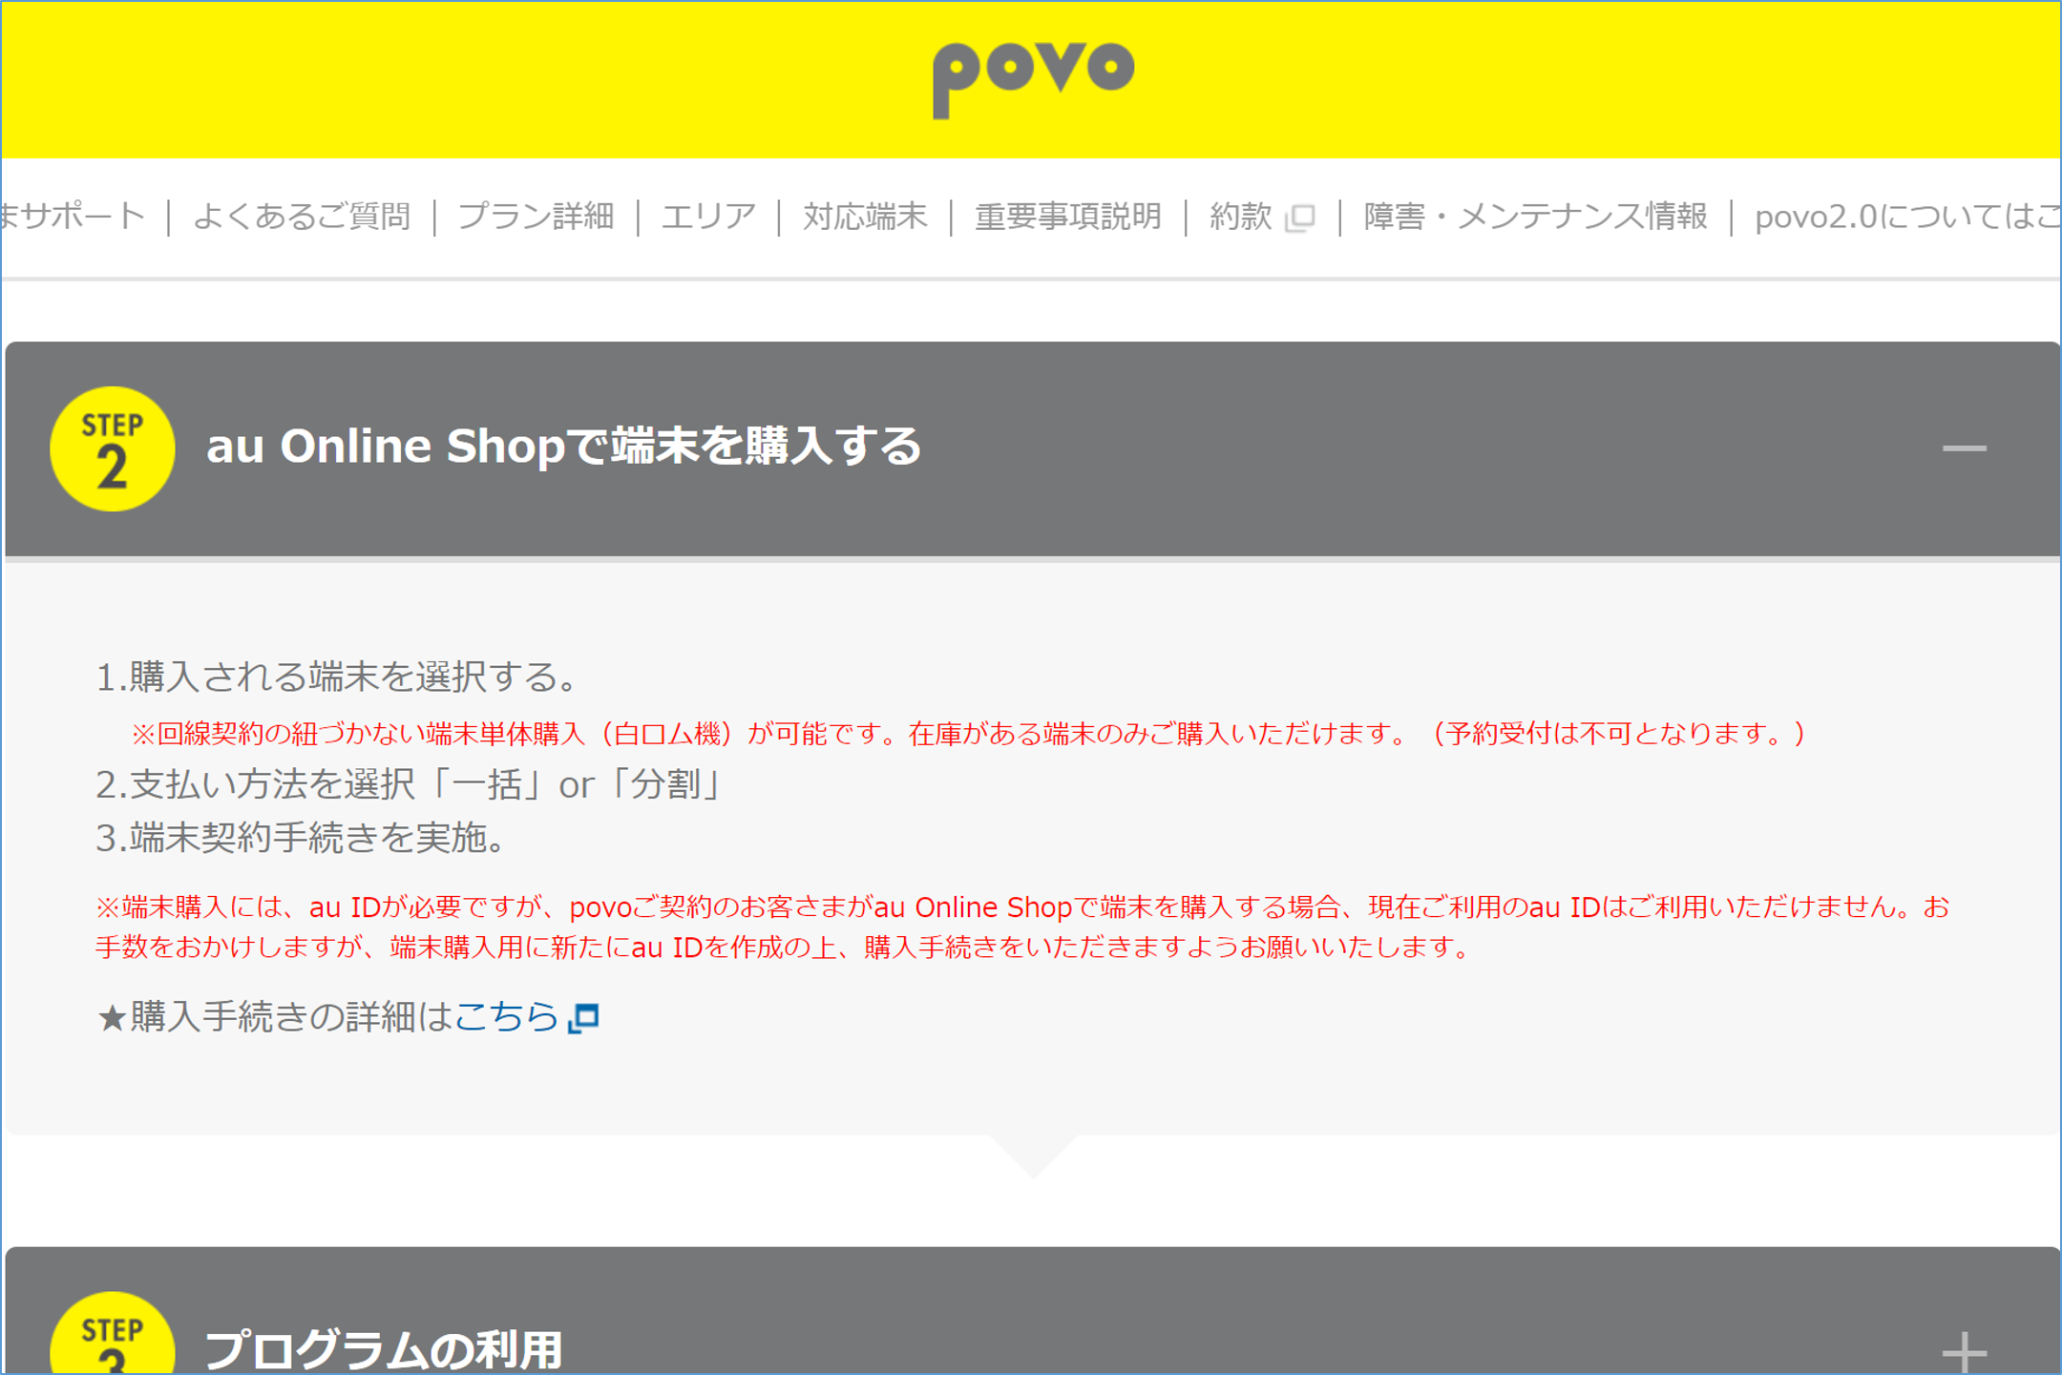Open 重要事項説明 navigation link
Image resolution: width=2062 pixels, height=1375 pixels.
pos(1068,217)
